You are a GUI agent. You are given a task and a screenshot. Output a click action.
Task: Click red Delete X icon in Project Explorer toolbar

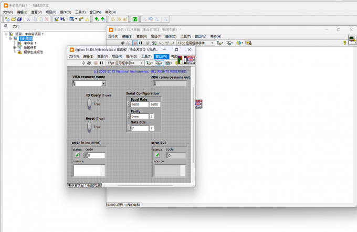tap(47, 19)
